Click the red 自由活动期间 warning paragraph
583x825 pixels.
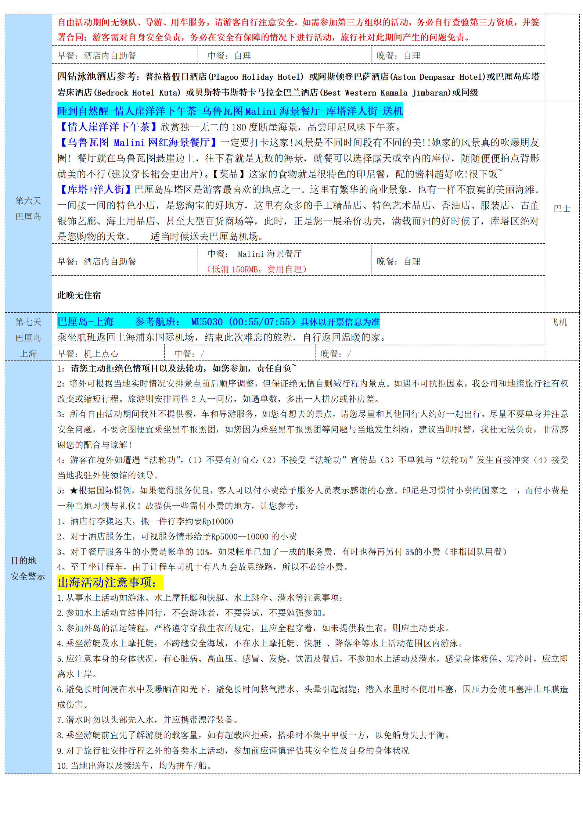pos(298,30)
